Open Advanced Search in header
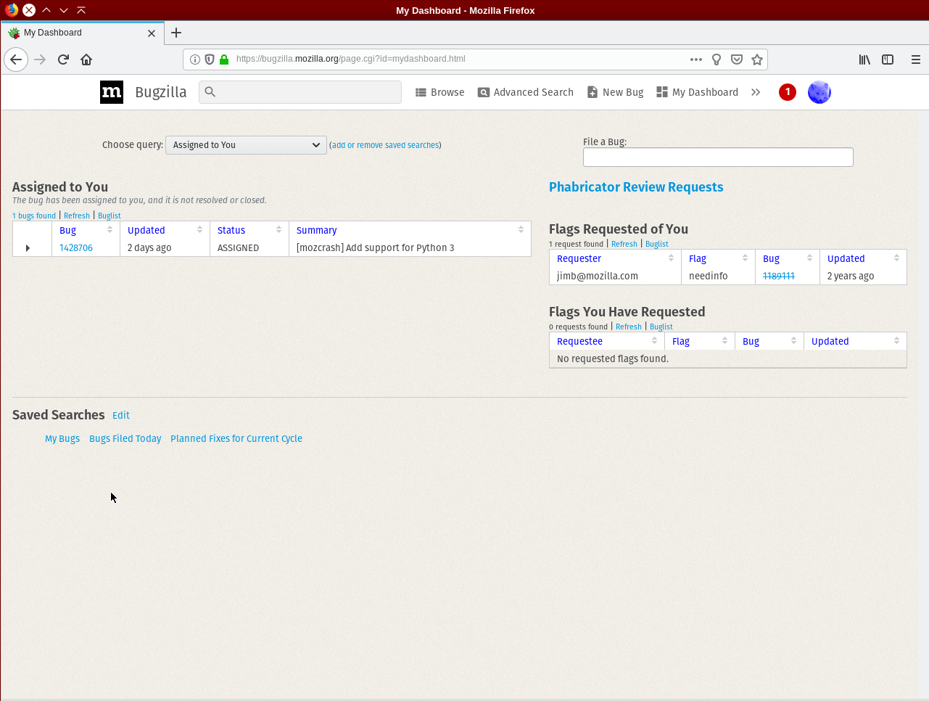Viewport: 929px width, 701px height. (525, 92)
